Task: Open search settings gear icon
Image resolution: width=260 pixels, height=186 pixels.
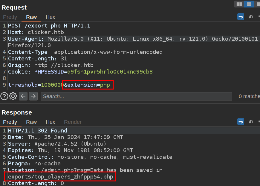Action: click(13, 96)
